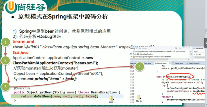Click the '@Override' annotation text
This screenshot has width=207, height=107.
click(x=22, y=88)
